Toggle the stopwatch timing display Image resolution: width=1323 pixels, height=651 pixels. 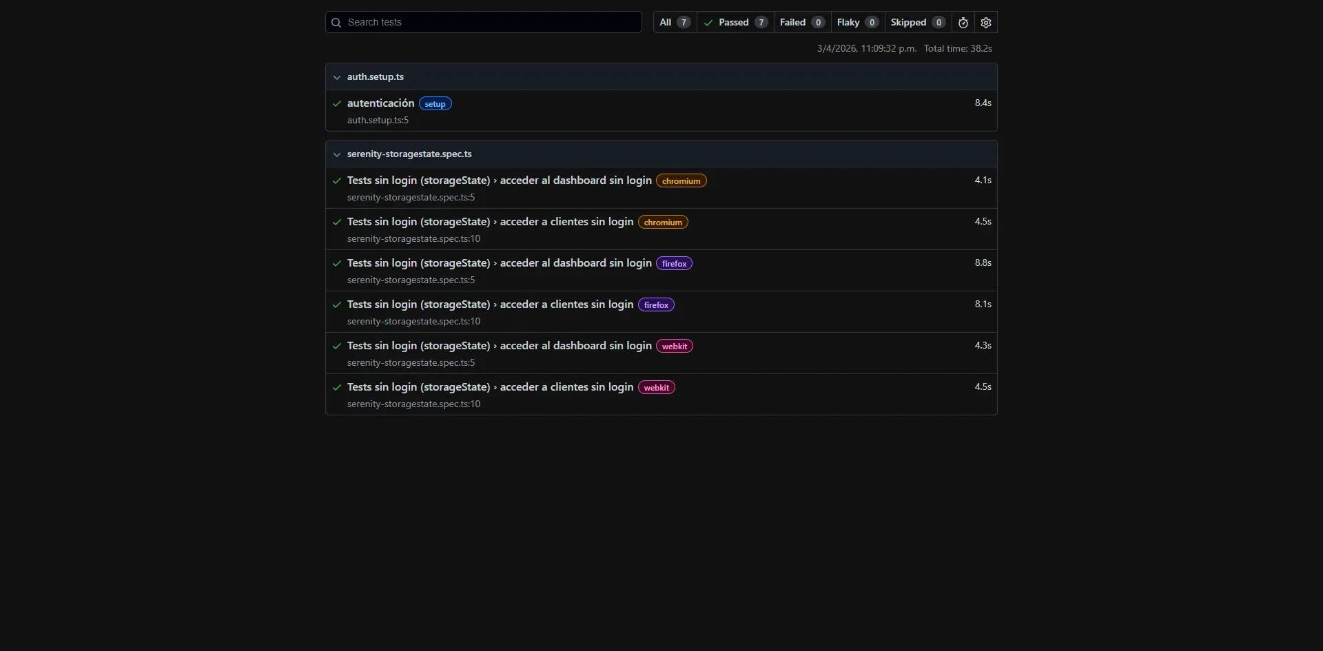point(963,22)
